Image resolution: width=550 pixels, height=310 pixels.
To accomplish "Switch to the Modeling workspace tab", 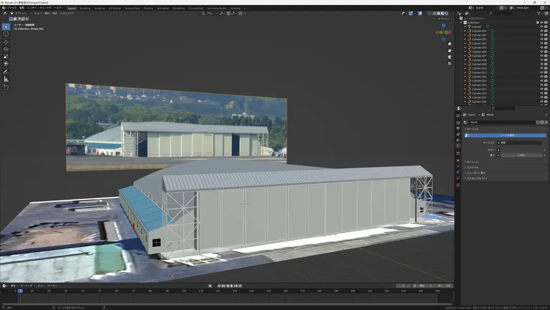I will pos(85,8).
